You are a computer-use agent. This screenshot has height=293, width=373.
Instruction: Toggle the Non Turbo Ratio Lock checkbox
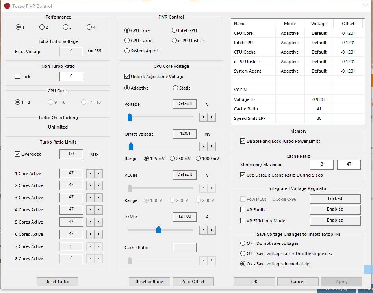click(22, 77)
